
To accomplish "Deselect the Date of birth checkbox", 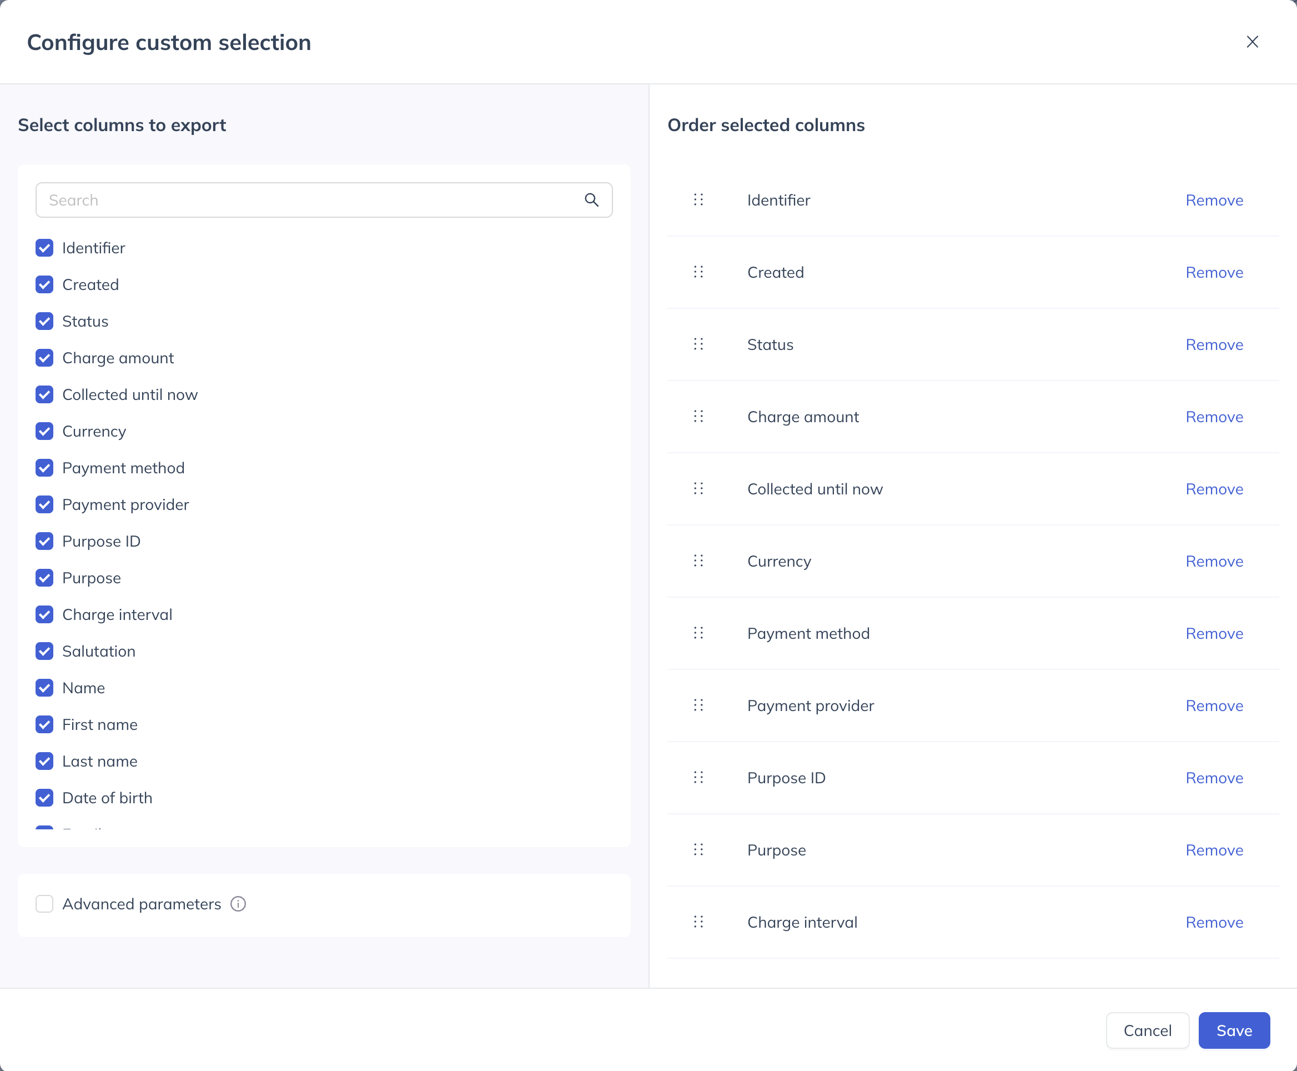I will coord(44,798).
